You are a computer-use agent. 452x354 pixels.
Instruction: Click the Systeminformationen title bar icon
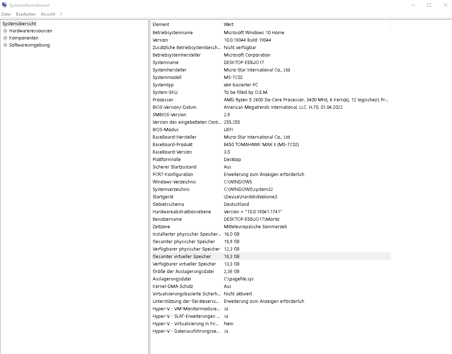click(x=5, y=5)
